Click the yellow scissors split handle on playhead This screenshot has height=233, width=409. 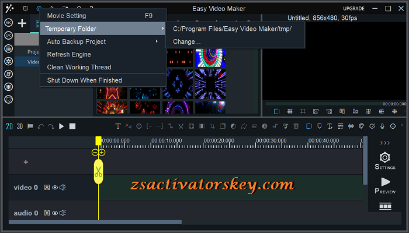(98, 172)
